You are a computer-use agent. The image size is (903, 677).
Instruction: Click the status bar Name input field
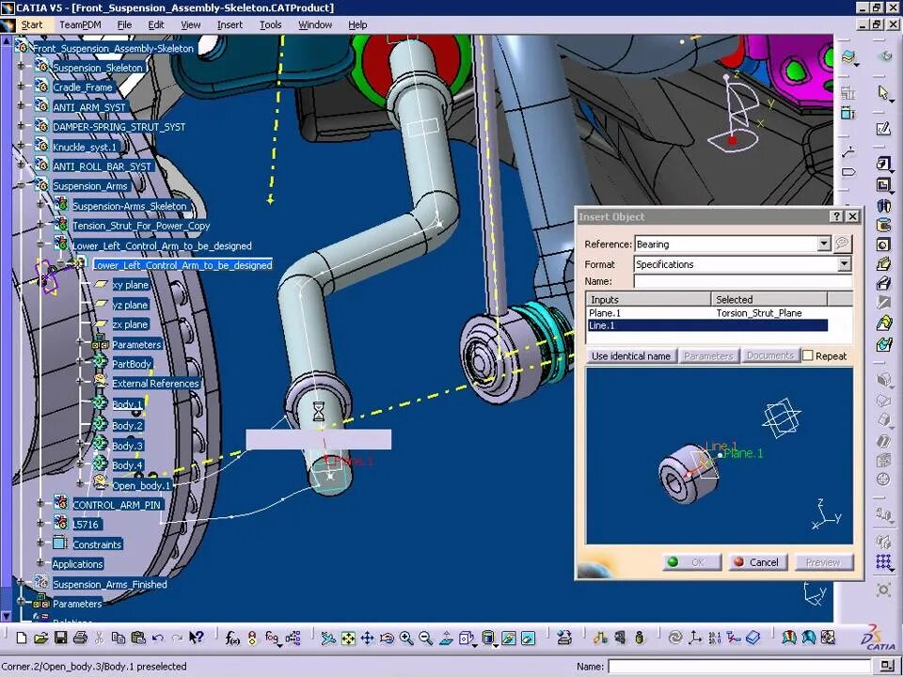point(741,666)
